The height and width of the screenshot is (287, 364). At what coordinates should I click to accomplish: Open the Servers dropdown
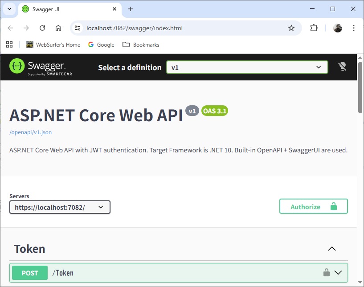[x=60, y=207]
